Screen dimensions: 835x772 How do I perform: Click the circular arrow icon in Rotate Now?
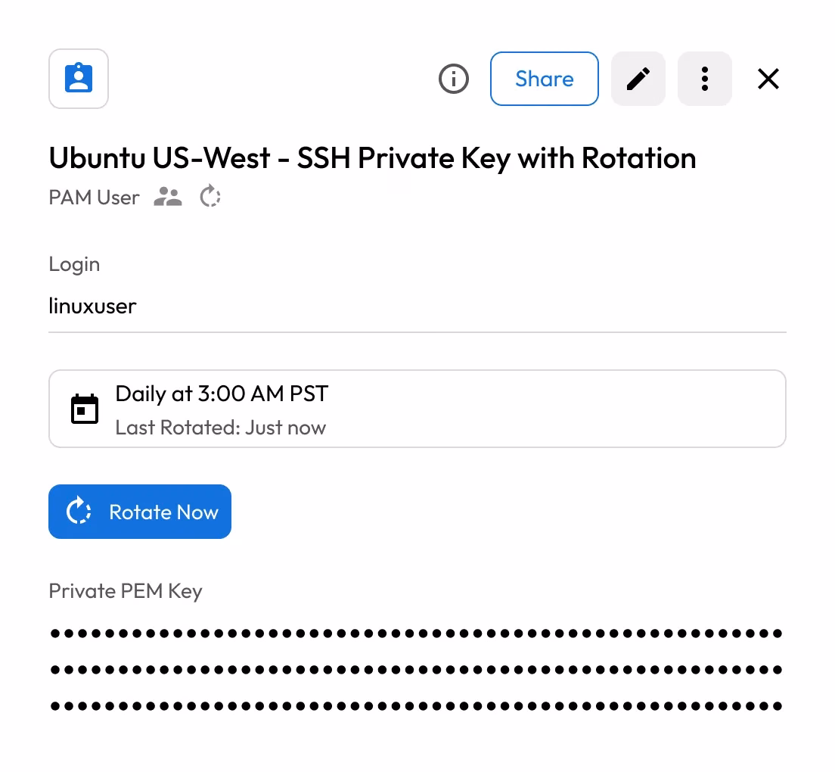click(79, 512)
